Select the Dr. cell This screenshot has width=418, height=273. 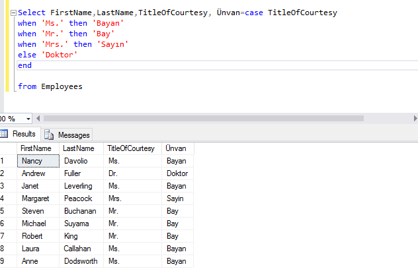tap(132, 173)
